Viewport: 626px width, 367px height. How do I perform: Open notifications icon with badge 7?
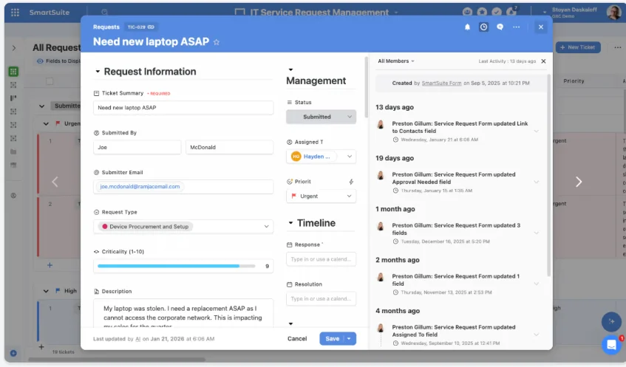[511, 12]
